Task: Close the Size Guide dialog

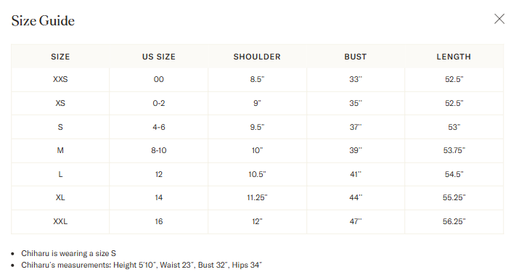Action: [499, 19]
